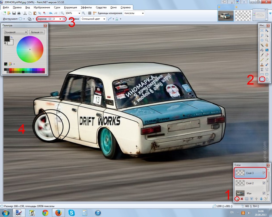272x217 pixels.
Task: Click the primary color swatch
Action: 7,39
